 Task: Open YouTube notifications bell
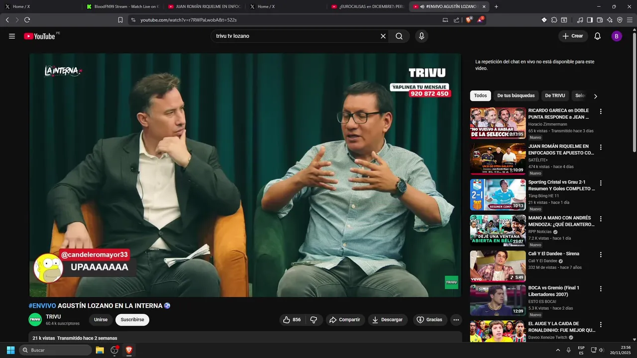(598, 36)
